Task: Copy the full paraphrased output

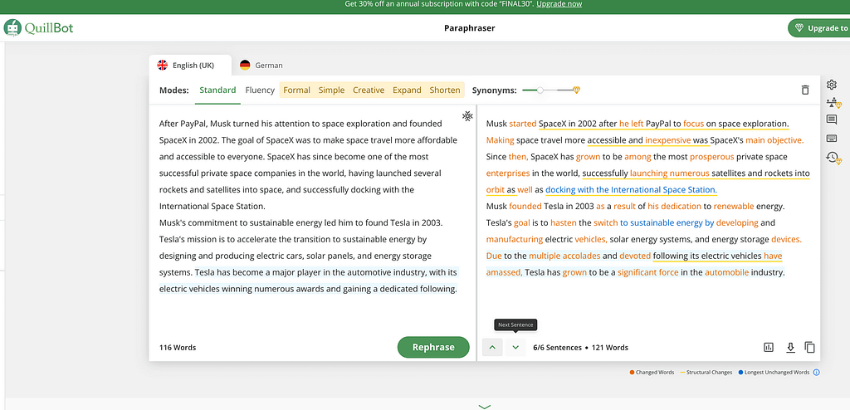Action: click(x=809, y=347)
